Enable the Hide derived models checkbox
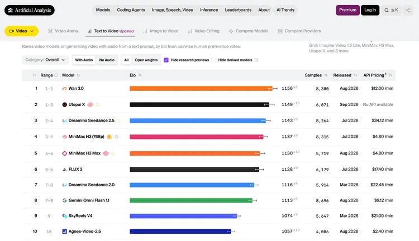 pos(213,60)
